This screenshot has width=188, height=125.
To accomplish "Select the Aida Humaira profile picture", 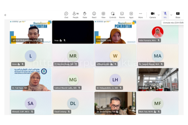I will point(158,32).
